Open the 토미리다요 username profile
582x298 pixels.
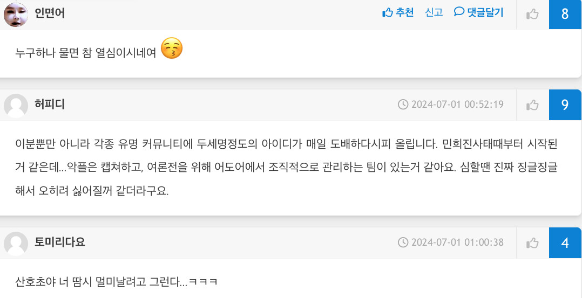[60, 242]
